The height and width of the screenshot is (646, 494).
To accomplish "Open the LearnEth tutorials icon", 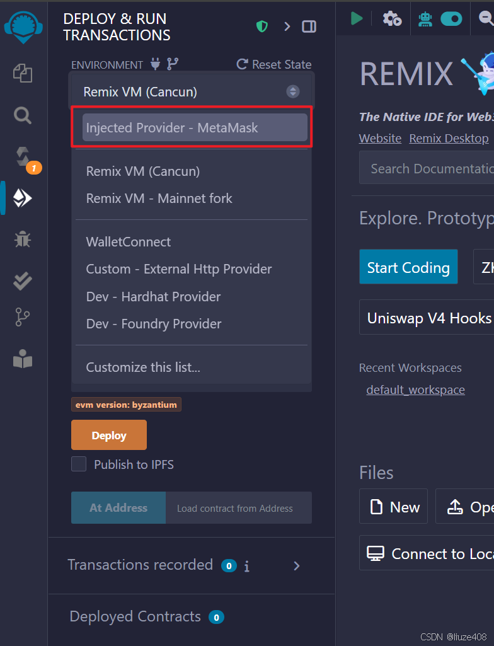I will pyautogui.click(x=23, y=359).
